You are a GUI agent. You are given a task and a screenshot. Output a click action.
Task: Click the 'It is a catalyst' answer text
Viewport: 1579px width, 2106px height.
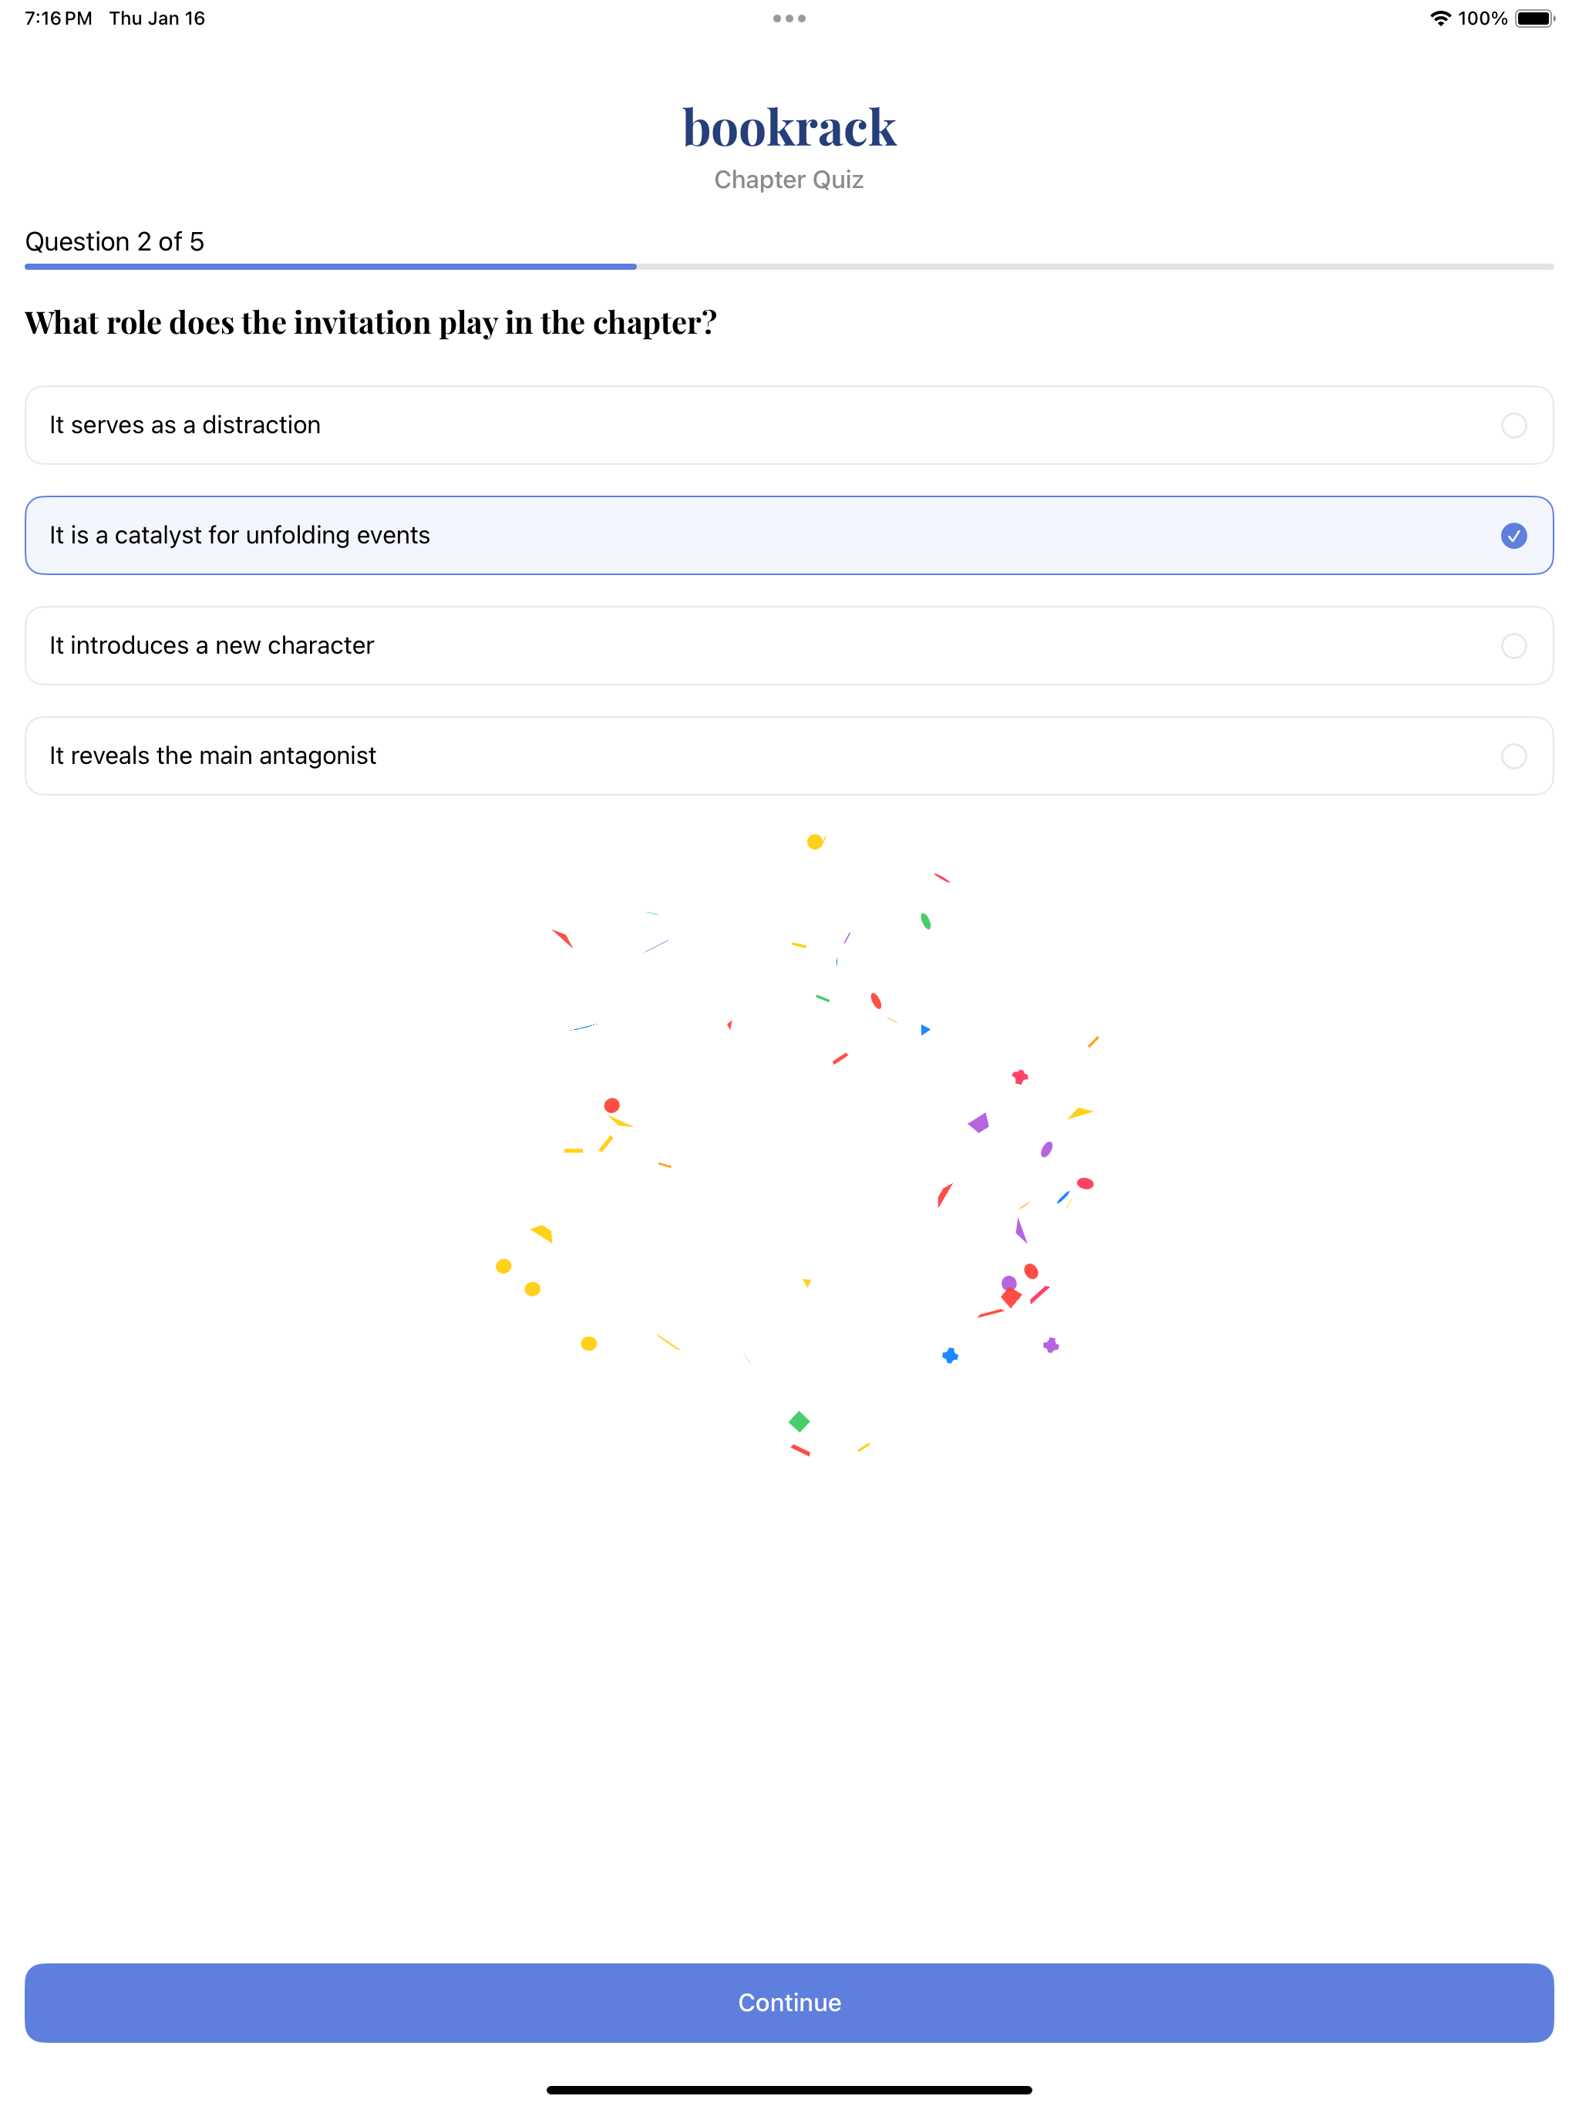pos(240,536)
